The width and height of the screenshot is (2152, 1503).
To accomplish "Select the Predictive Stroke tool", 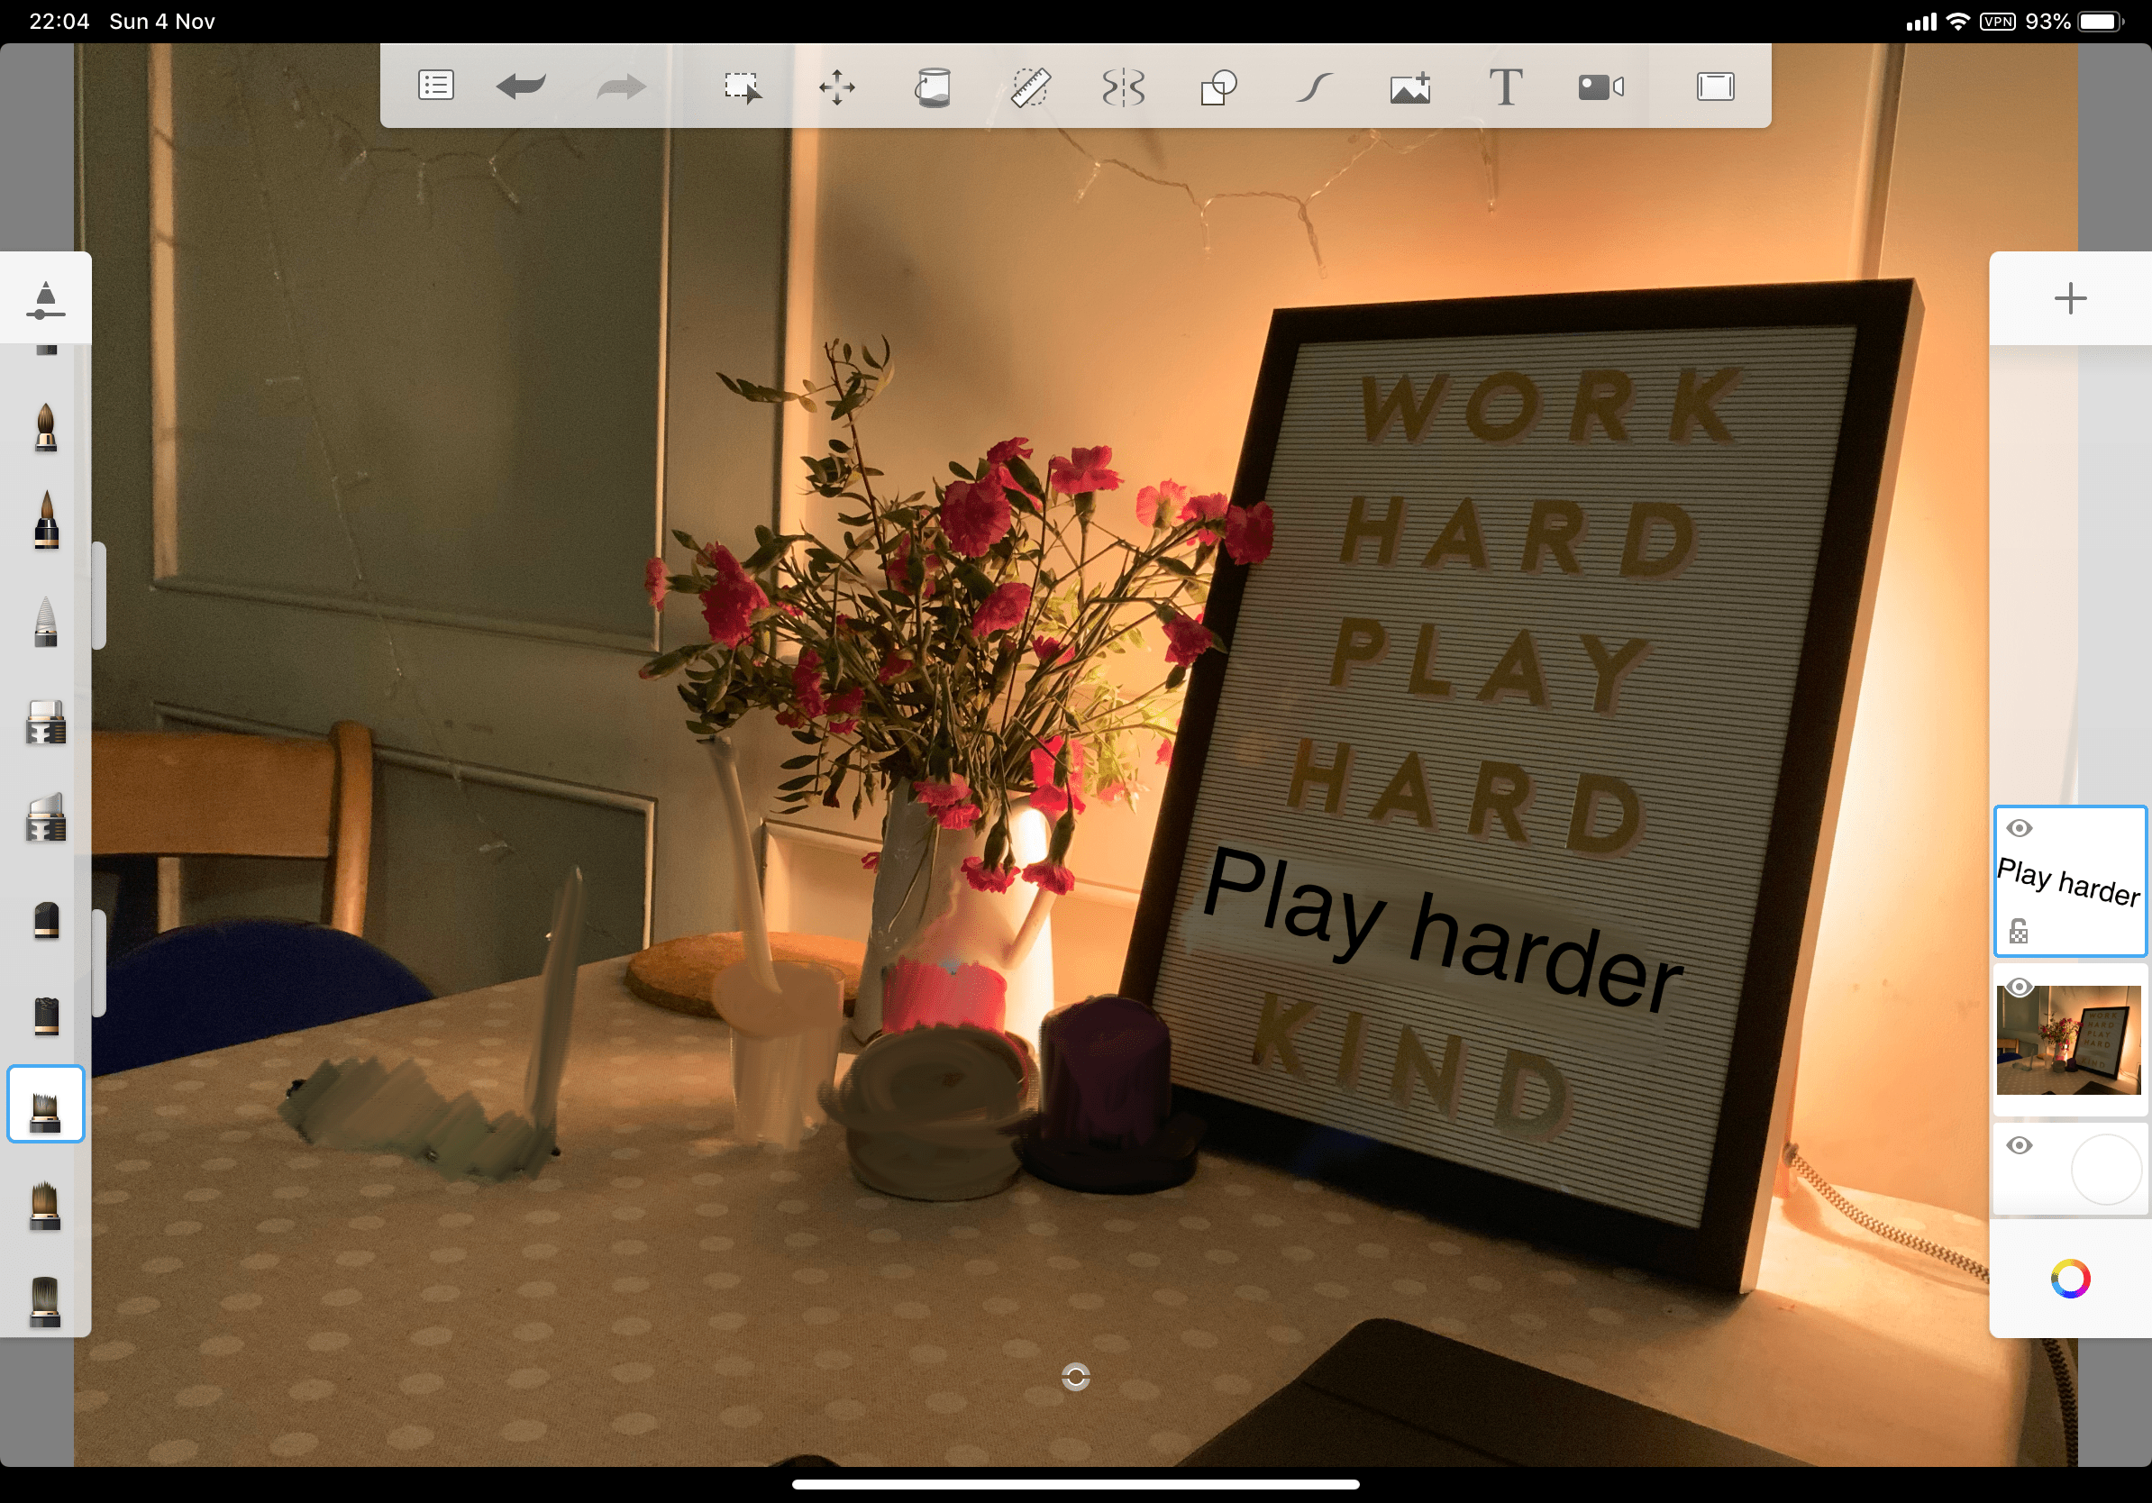I will click(x=1314, y=87).
